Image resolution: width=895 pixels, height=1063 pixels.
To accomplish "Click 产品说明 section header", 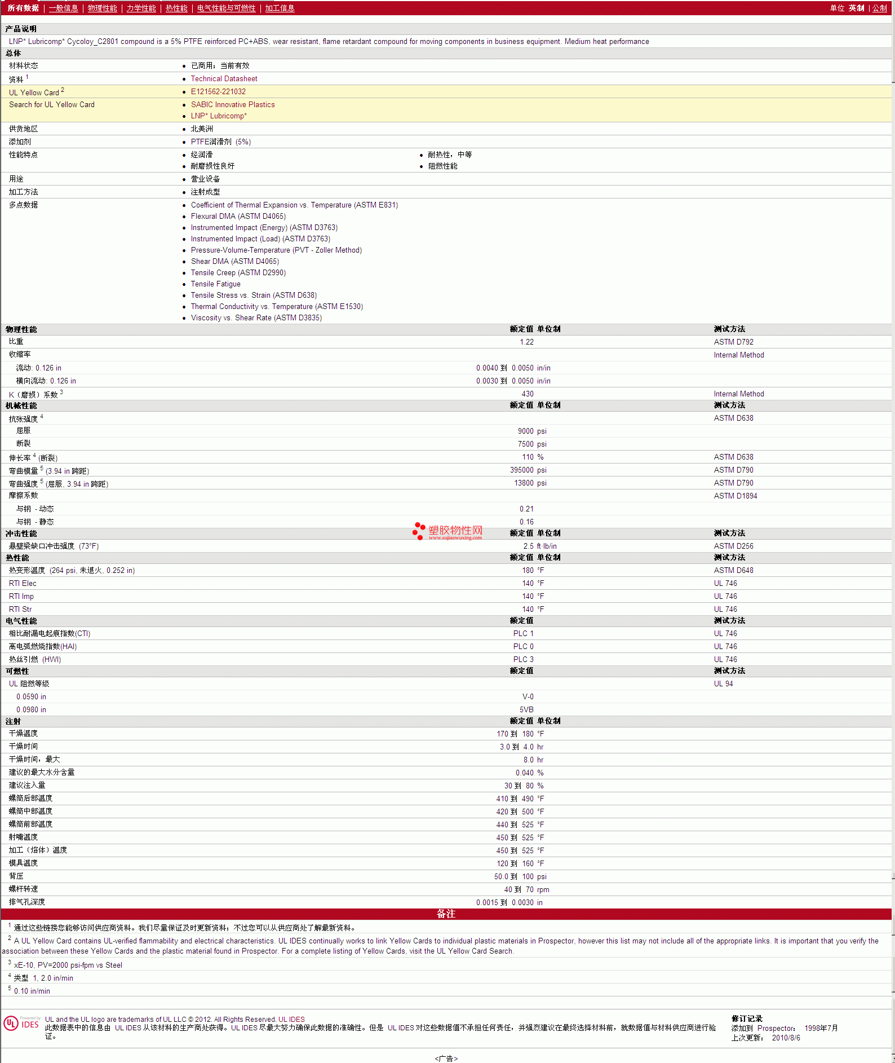I will 21,29.
